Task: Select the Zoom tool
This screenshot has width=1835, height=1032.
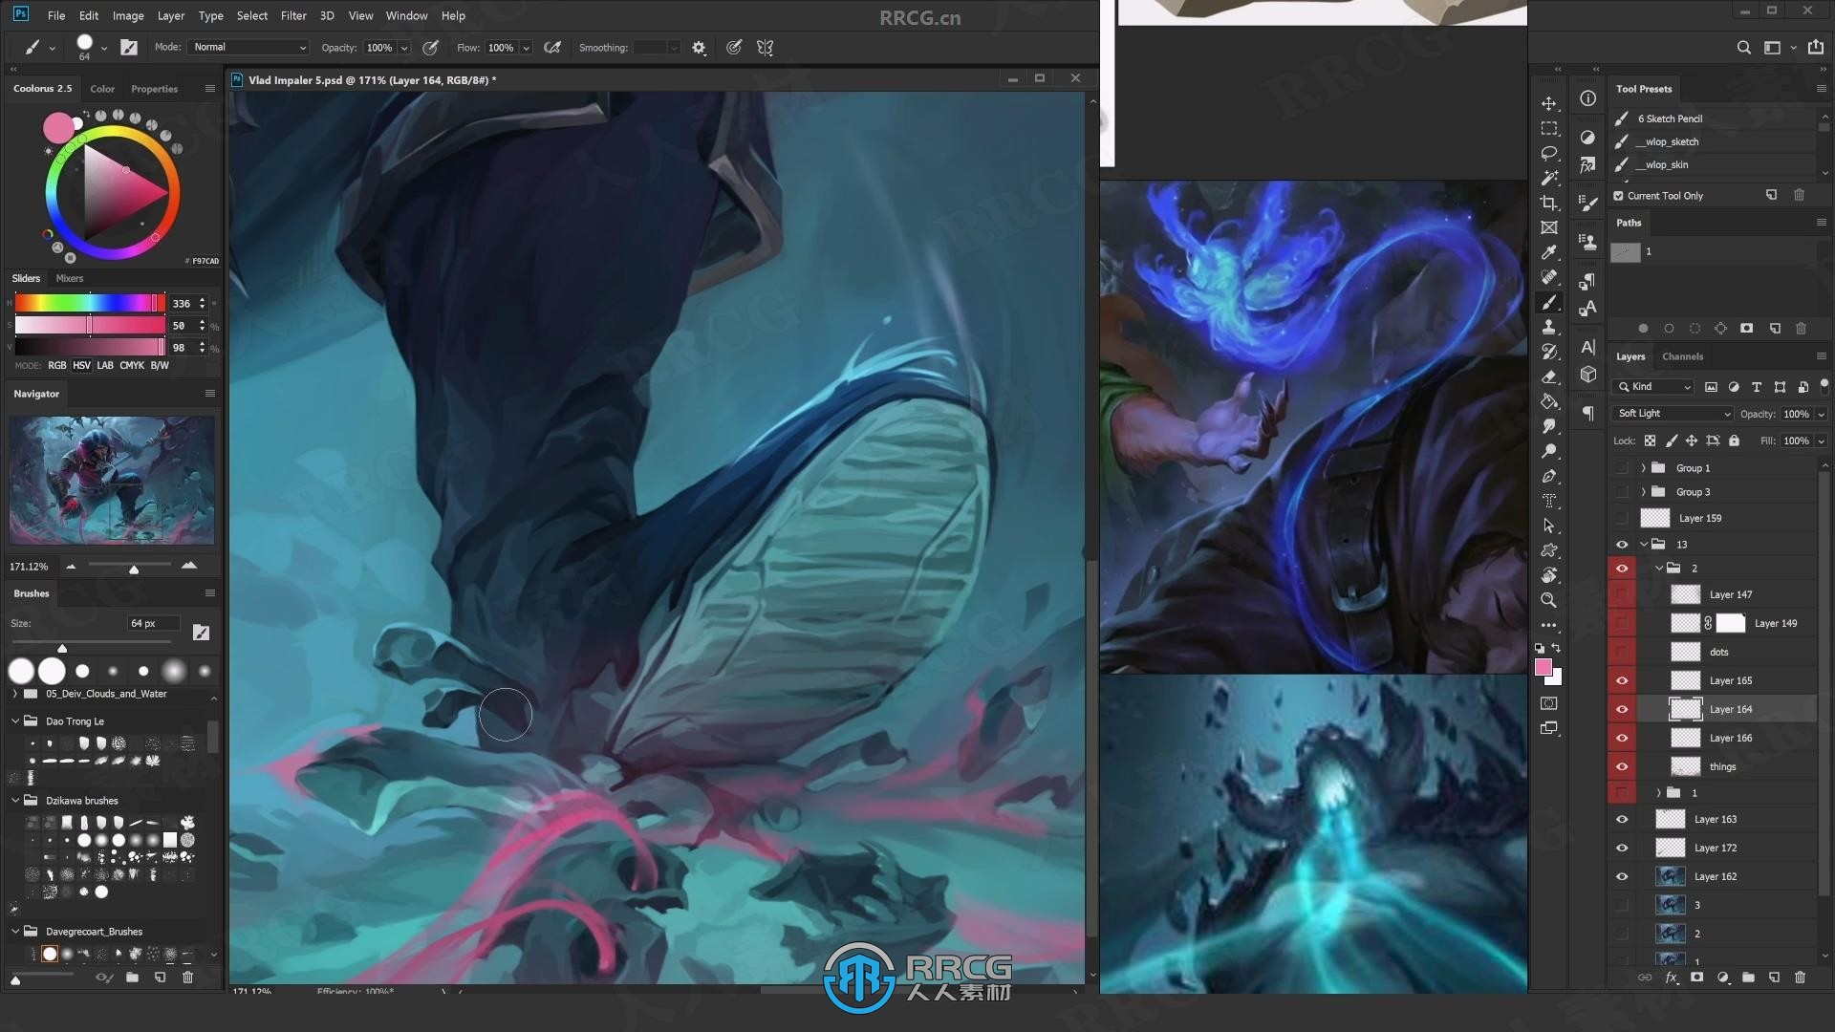Action: point(1549,600)
